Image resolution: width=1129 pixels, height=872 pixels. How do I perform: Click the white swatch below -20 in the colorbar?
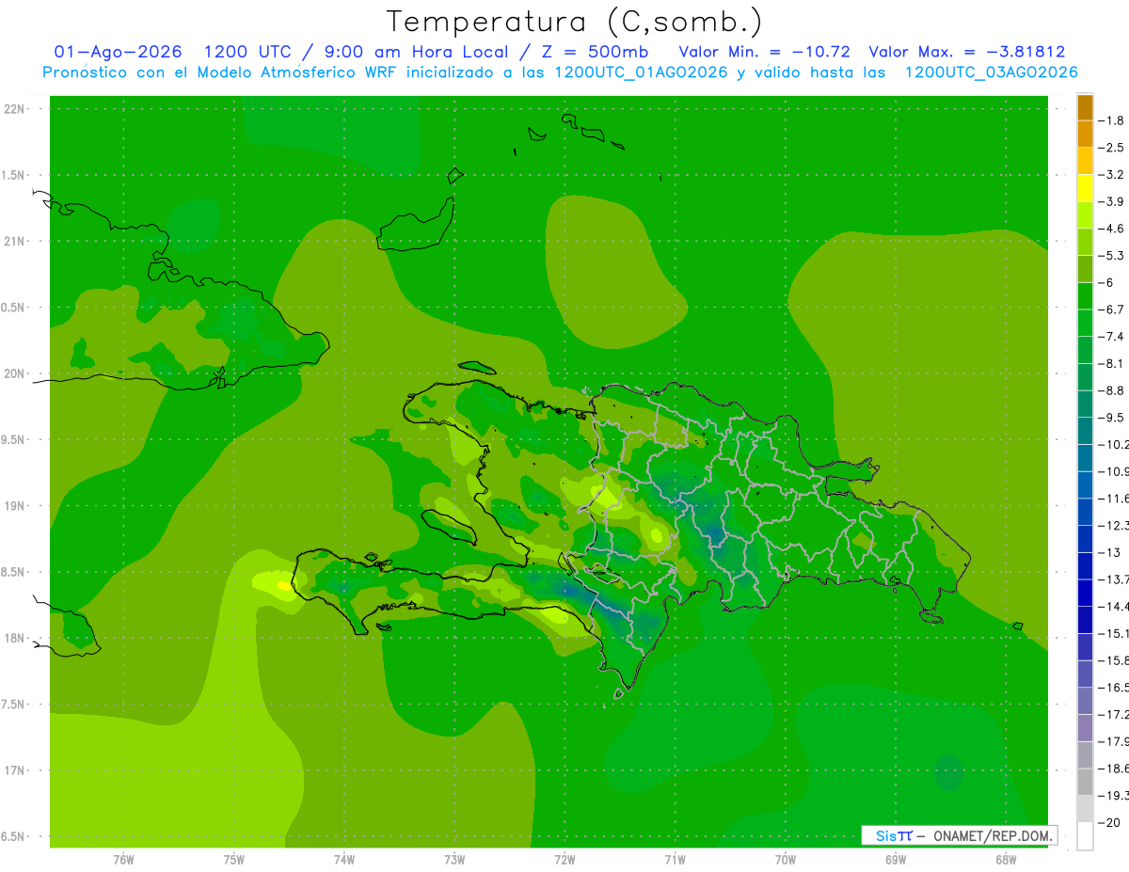1085,836
